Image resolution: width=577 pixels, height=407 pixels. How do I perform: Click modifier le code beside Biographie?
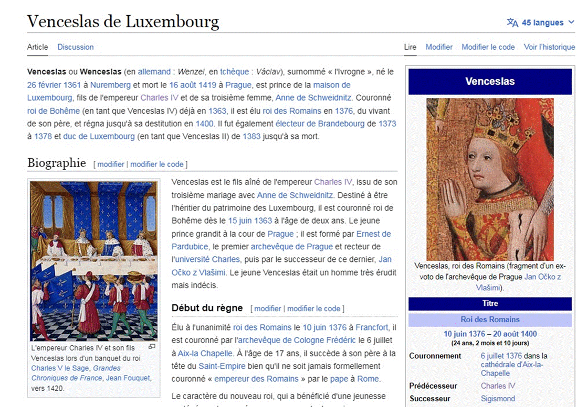[157, 164]
